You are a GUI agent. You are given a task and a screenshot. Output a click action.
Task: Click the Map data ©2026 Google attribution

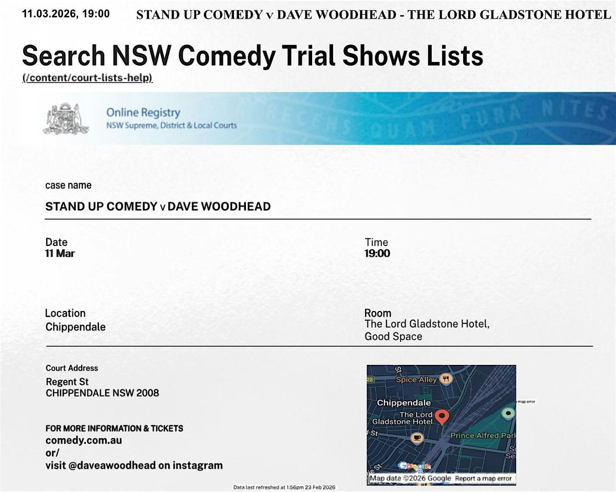[410, 479]
